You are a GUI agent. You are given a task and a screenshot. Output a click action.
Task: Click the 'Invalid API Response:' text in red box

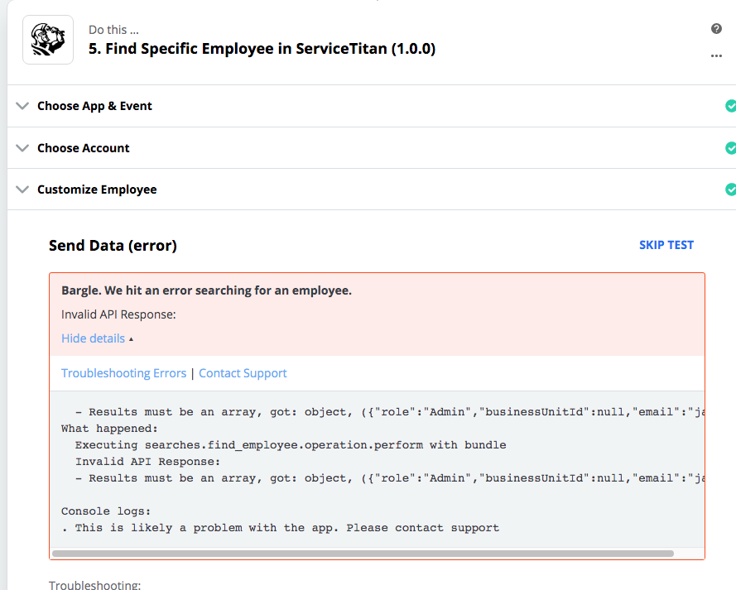pyautogui.click(x=118, y=314)
